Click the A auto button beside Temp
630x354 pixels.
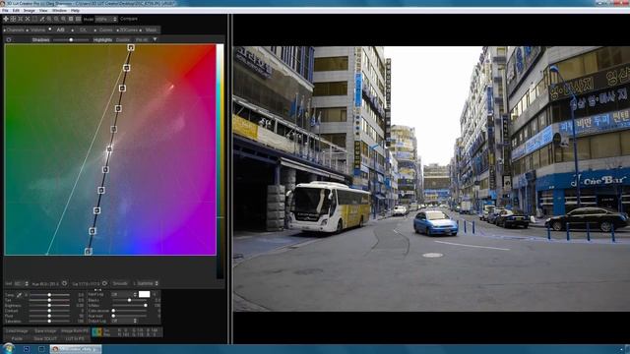click(26, 295)
